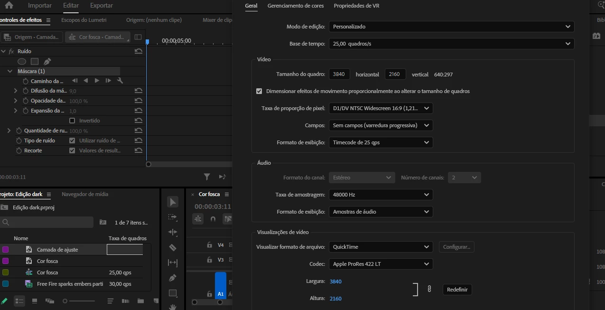
Task: Select the pen mask tool under Ruído
Action: point(47,61)
